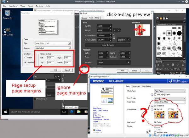Click Cancel in the Print dialog
The width and height of the screenshot is (189, 138).
[x=135, y=71]
